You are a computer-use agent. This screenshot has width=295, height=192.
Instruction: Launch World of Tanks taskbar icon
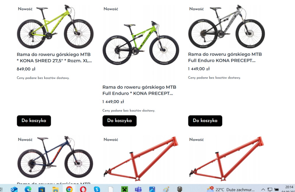180,189
